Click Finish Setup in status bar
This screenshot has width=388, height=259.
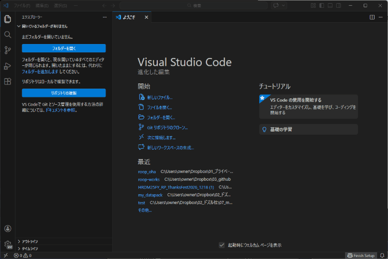click(x=361, y=255)
